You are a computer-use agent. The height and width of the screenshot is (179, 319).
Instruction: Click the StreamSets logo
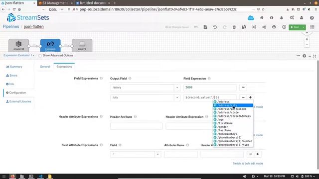[x=28, y=18]
